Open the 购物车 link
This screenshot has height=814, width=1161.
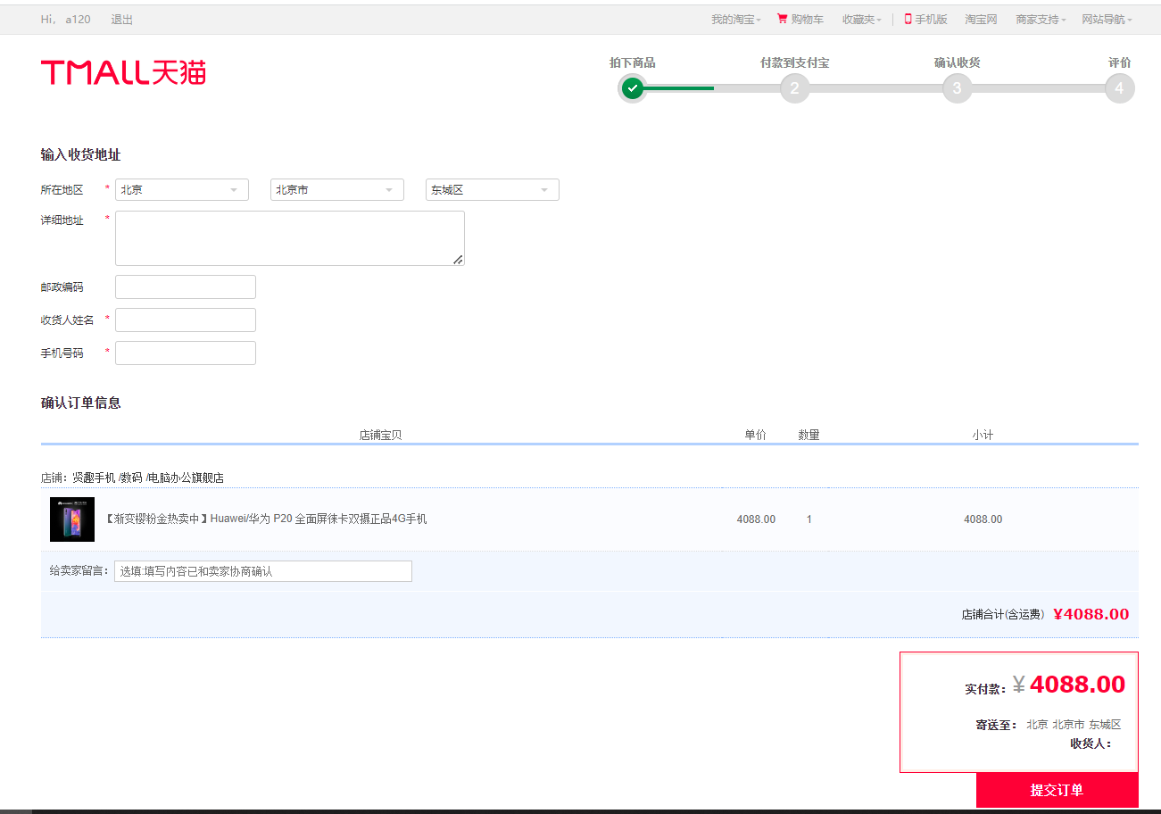(807, 20)
